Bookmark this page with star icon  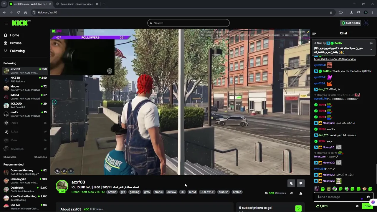[x=331, y=12]
